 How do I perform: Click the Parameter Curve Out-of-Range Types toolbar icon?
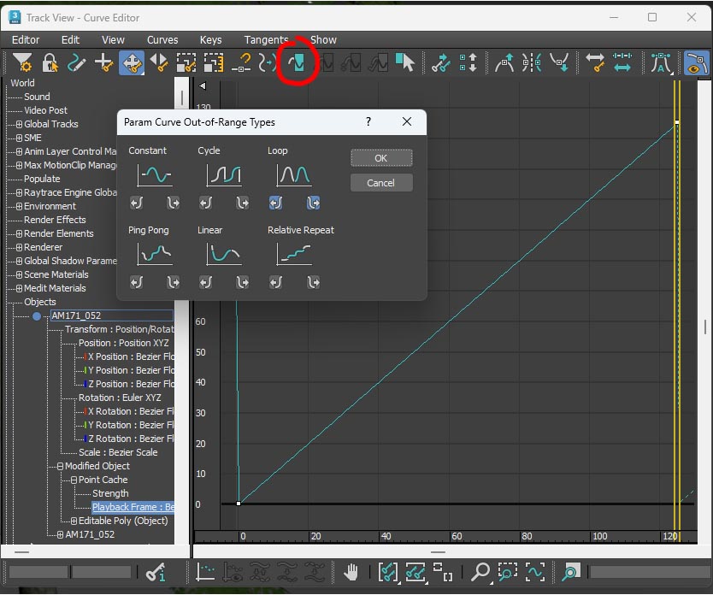click(297, 63)
